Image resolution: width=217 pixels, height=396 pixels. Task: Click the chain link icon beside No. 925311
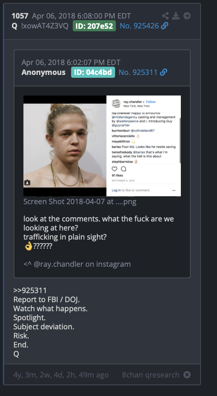[164, 72]
